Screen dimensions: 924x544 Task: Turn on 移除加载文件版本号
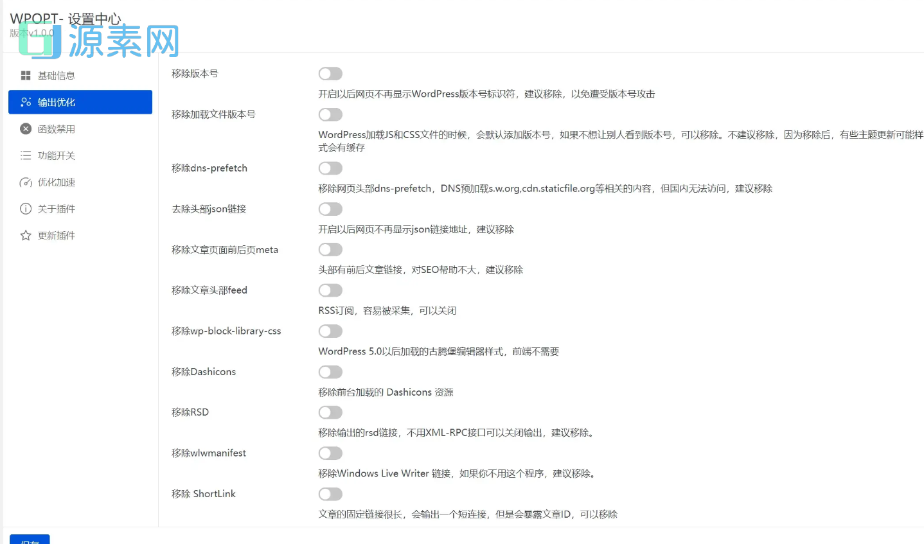(x=330, y=114)
